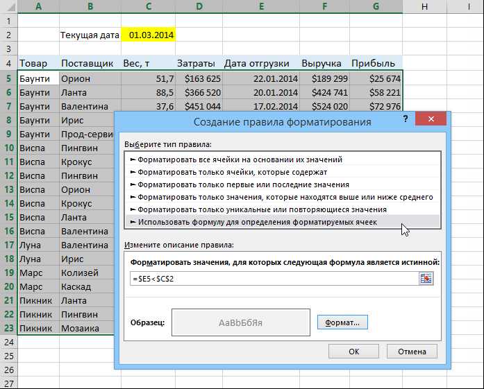484x389 pixels.
Task: Select rule type based on all cell values
Action: pyautogui.click(x=283, y=159)
